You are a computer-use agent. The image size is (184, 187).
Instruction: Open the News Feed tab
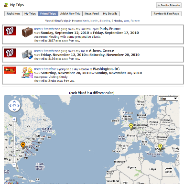click(x=92, y=13)
